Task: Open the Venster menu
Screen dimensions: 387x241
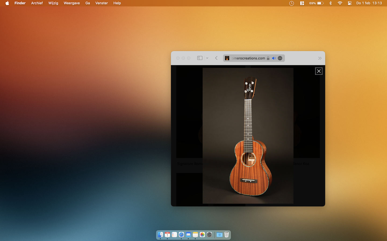Action: 102,3
